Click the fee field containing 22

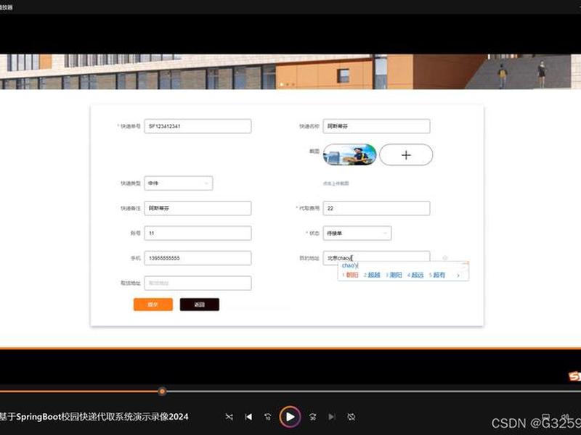[x=376, y=208]
